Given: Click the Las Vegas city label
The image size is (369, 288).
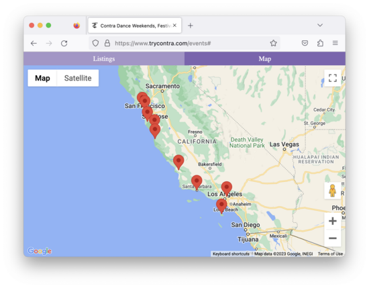Looking at the screenshot, I should point(284,144).
